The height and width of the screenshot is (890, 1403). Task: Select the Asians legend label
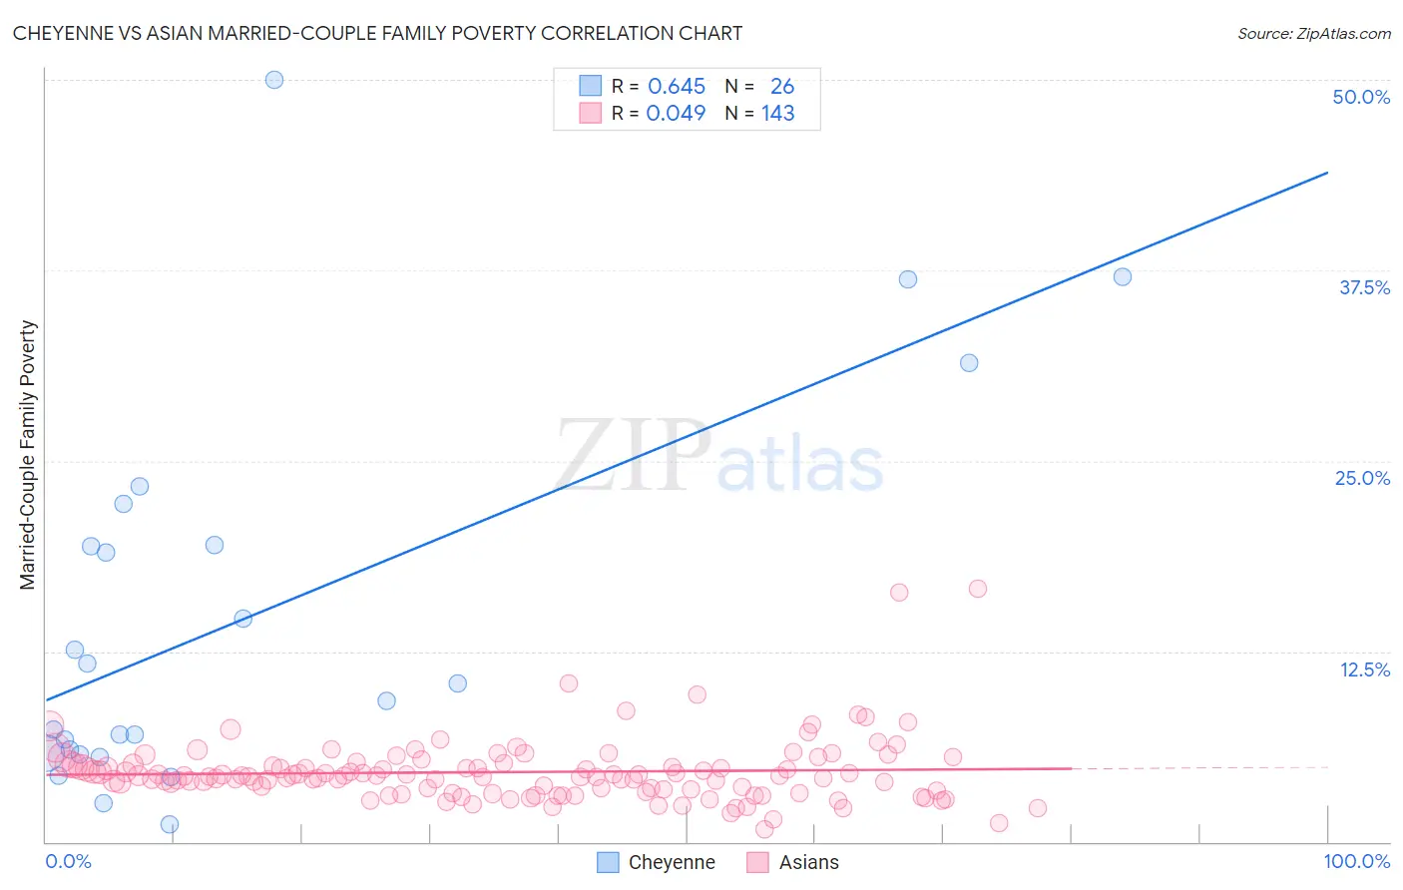[808, 862]
